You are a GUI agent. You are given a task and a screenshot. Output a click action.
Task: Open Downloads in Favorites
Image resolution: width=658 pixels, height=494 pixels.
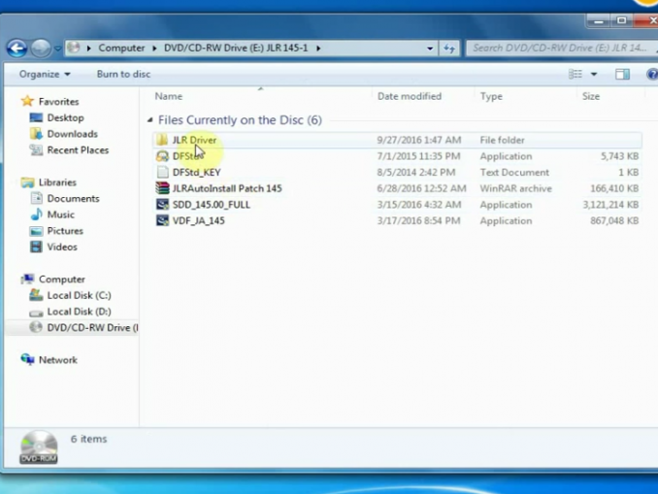[x=72, y=134]
